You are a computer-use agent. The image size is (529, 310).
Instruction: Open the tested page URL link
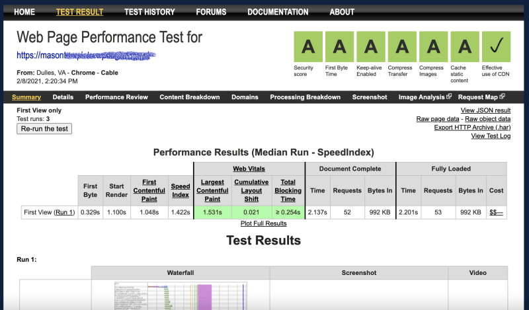(x=87, y=55)
